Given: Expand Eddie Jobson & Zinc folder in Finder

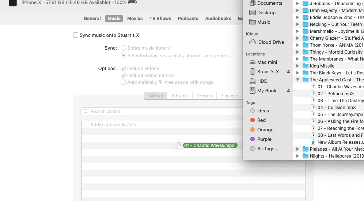Looking at the screenshot, I should 297,18.
